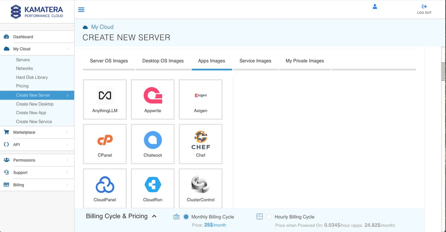Viewport: 446px width, 232px height.
Task: Expand the API sidebar chevron
Action: point(68,144)
